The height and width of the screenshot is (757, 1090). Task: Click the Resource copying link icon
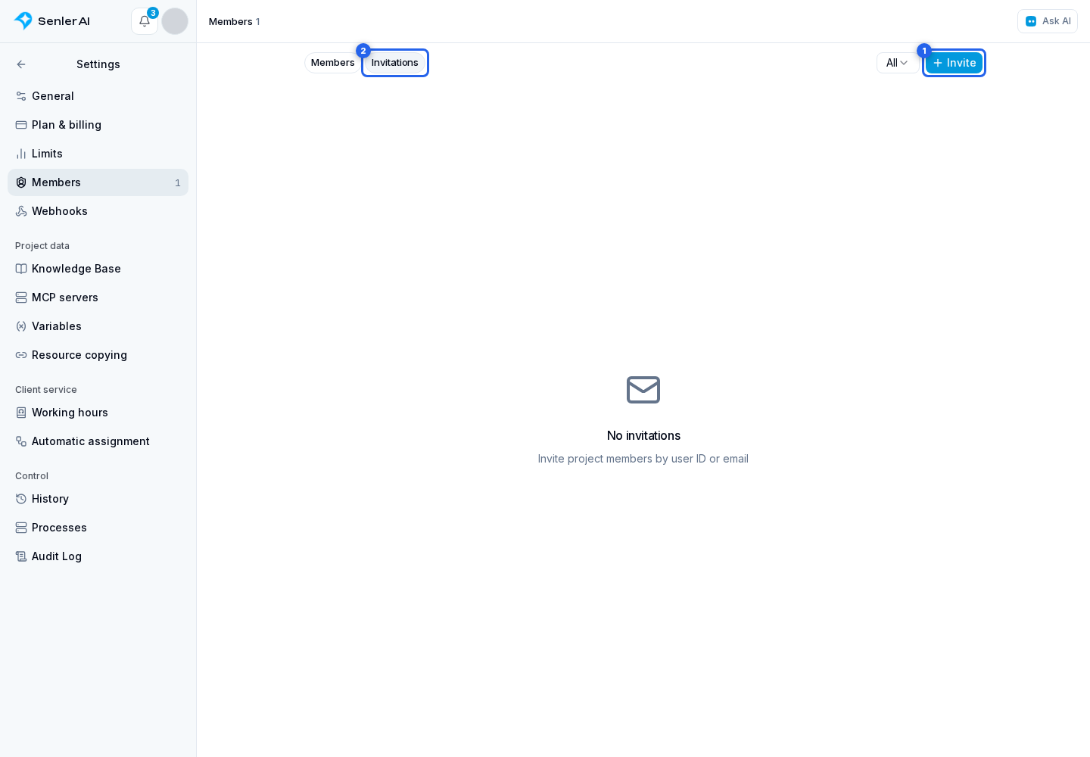coord(21,355)
